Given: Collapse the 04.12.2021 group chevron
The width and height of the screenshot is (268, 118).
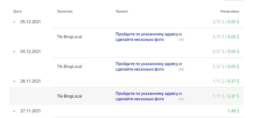Looking at the screenshot, I should click(x=14, y=52).
